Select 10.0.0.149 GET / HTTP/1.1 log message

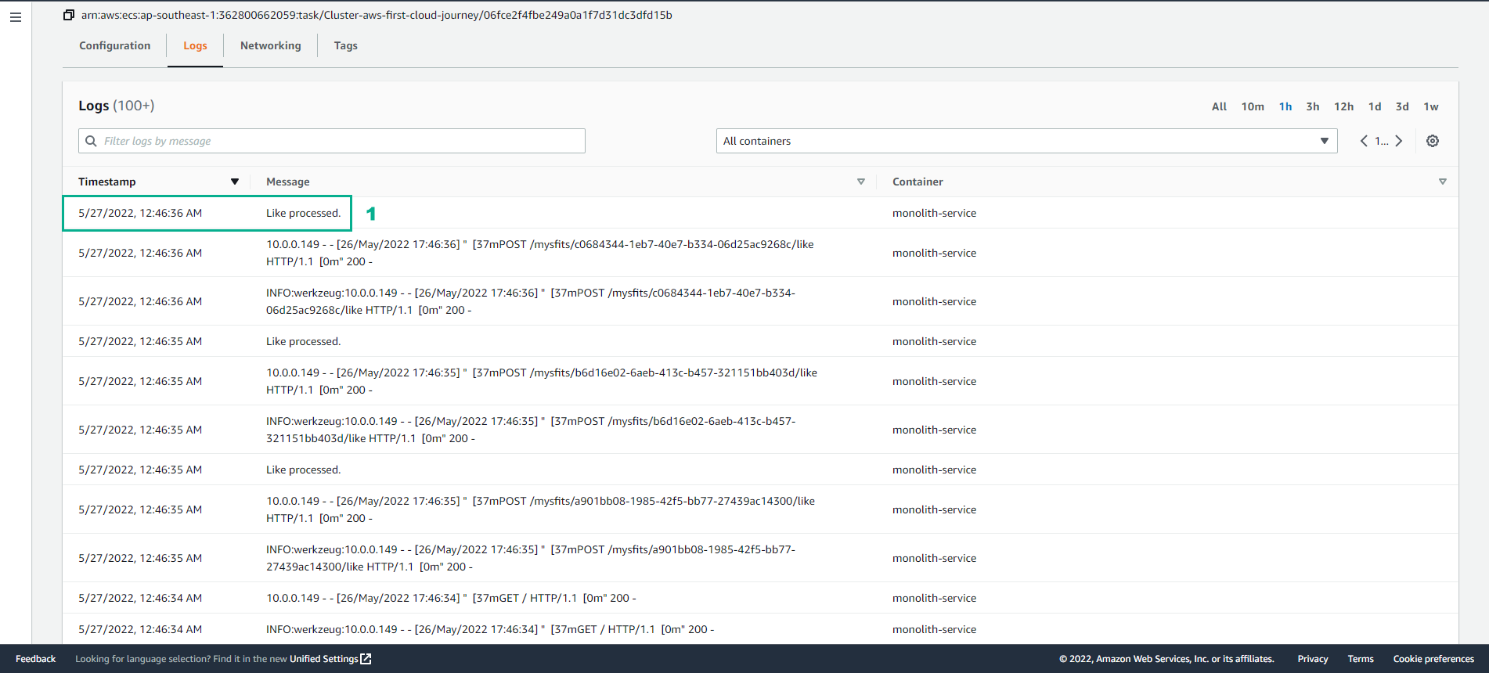coord(451,598)
